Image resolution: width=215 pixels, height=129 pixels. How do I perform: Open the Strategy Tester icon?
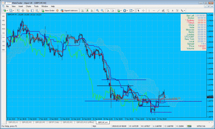[x=37, y=11]
